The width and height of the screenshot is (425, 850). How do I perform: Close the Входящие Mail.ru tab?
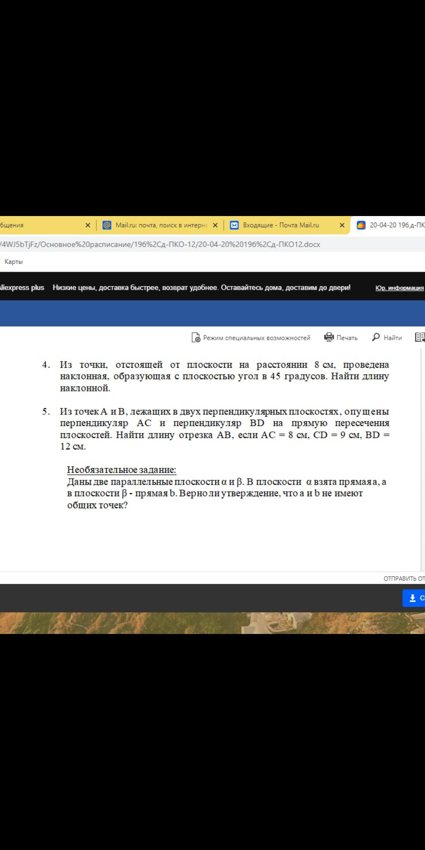click(342, 225)
